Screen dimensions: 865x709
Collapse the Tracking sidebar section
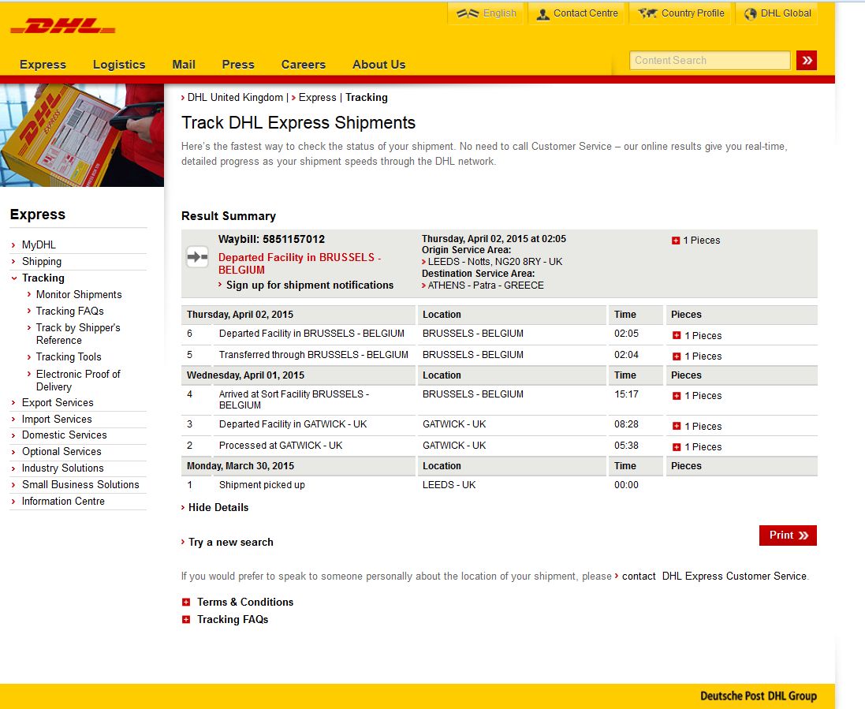13,278
